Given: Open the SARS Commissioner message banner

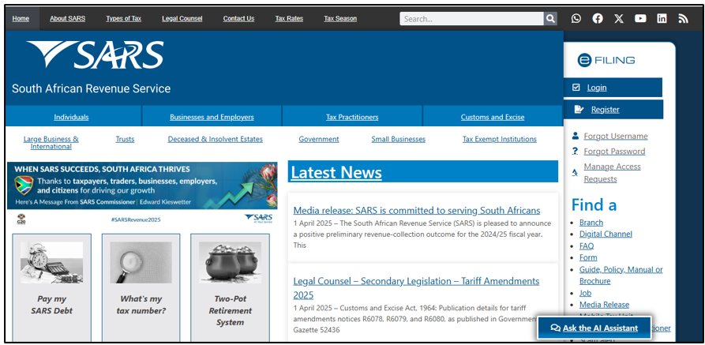Looking at the screenshot, I should (x=142, y=186).
